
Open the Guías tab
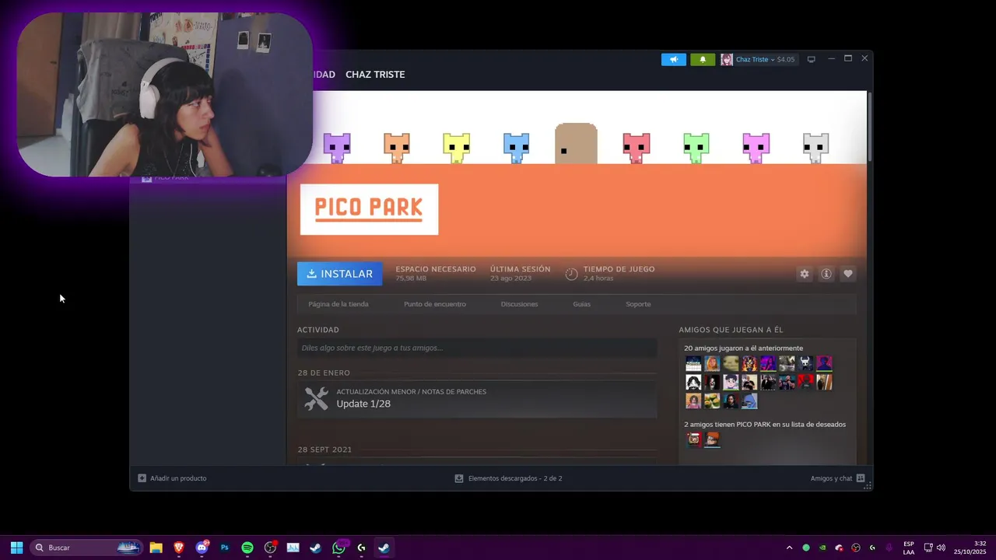pos(582,304)
